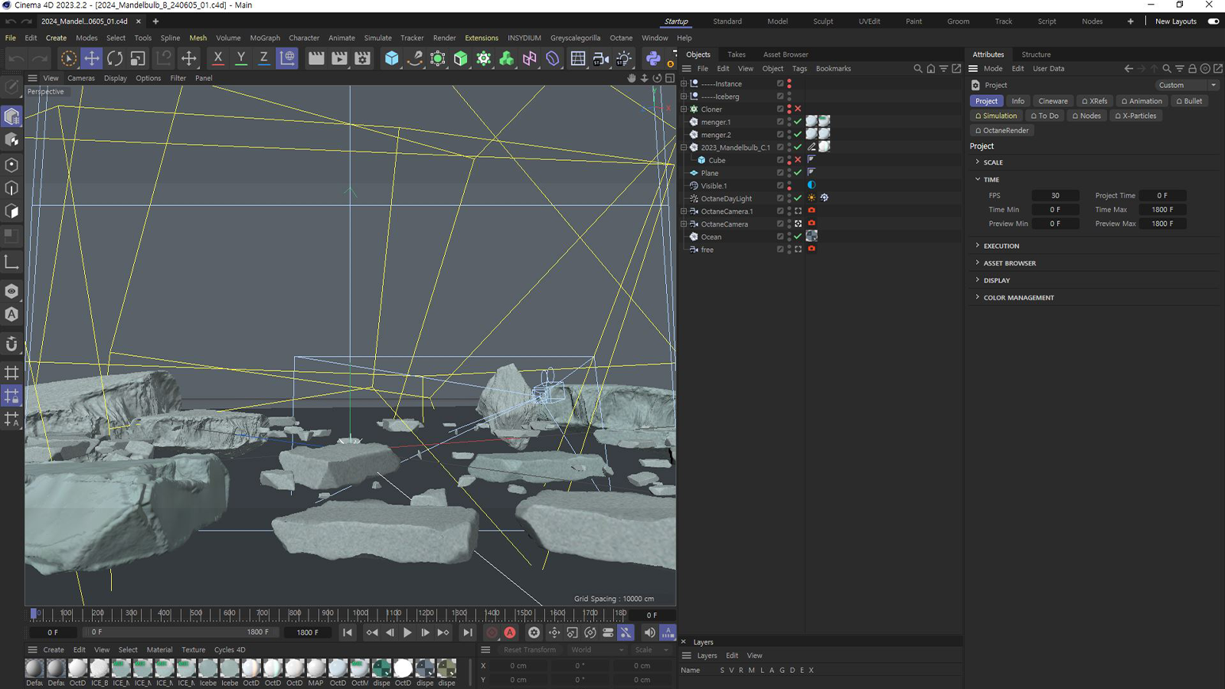The image size is (1225, 689).
Task: Toggle the enable checkmark for Plane object
Action: [x=798, y=173]
